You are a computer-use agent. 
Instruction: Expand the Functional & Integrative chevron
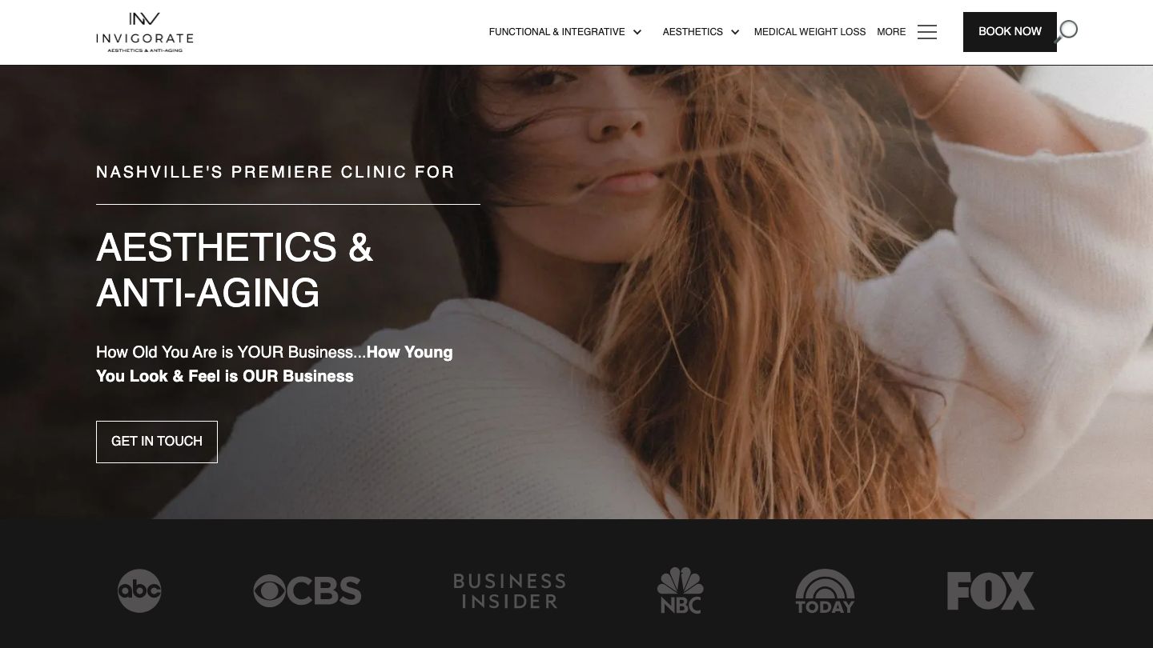pos(637,32)
